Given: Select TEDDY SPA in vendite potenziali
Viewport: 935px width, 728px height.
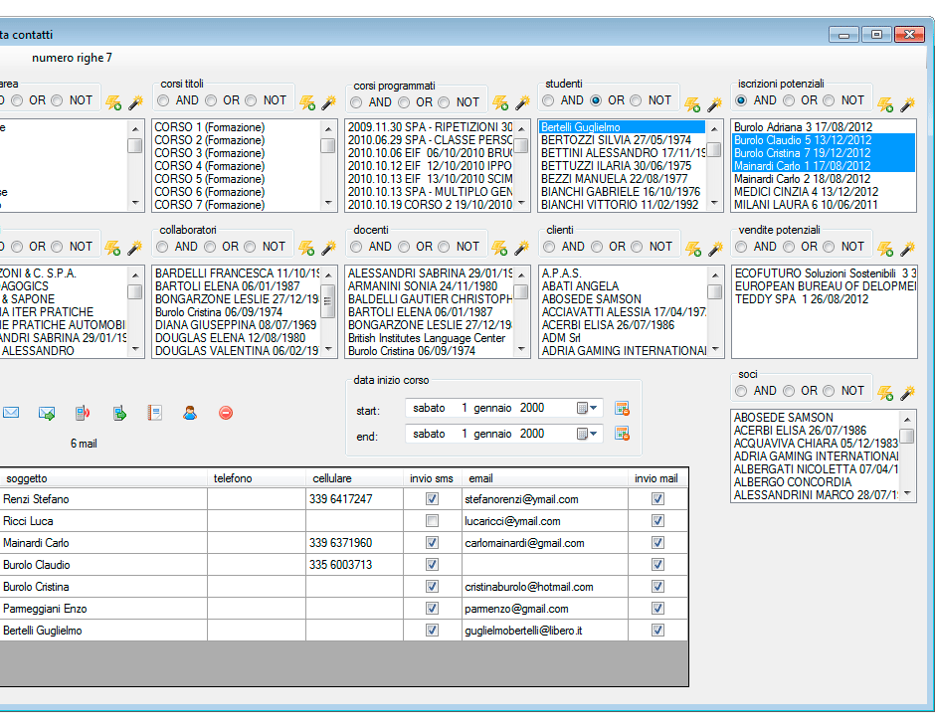Looking at the screenshot, I should [824, 299].
